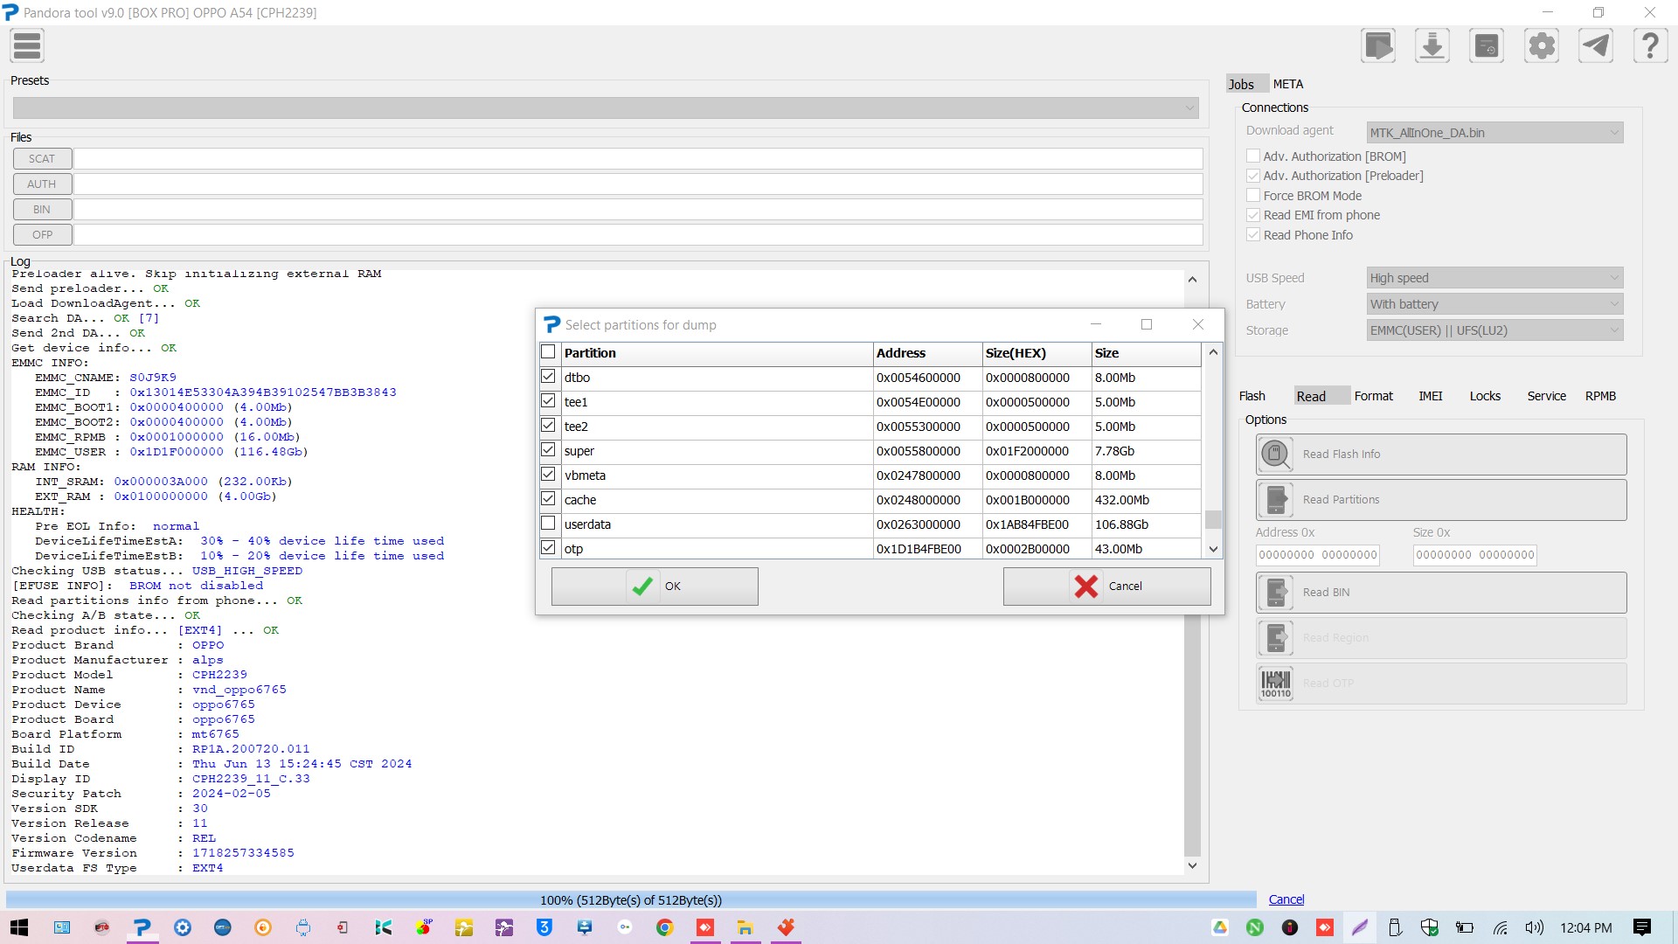The width and height of the screenshot is (1678, 944).
Task: Click the paper plane send icon
Action: coord(1596,46)
